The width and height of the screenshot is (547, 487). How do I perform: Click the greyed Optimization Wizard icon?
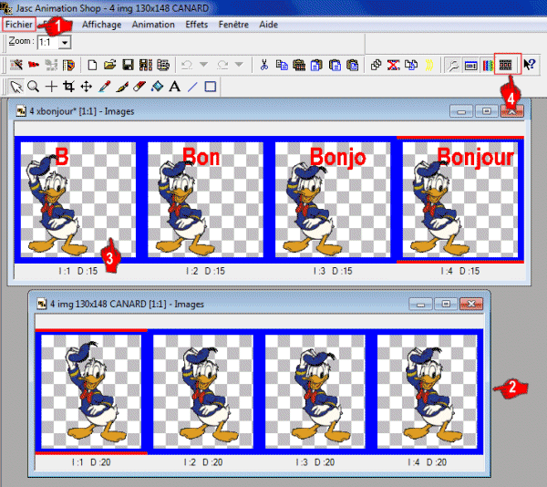[x=51, y=65]
